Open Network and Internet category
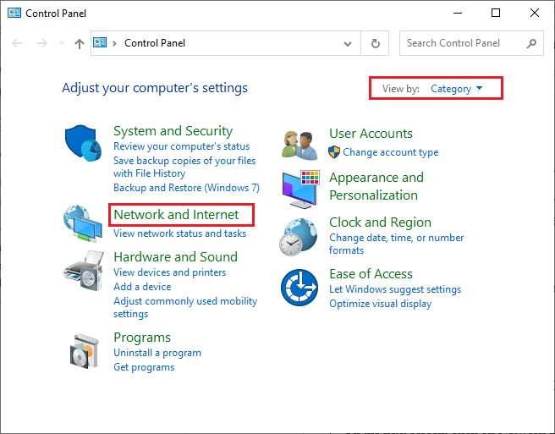Screen dimensions: 555x434 (176, 215)
